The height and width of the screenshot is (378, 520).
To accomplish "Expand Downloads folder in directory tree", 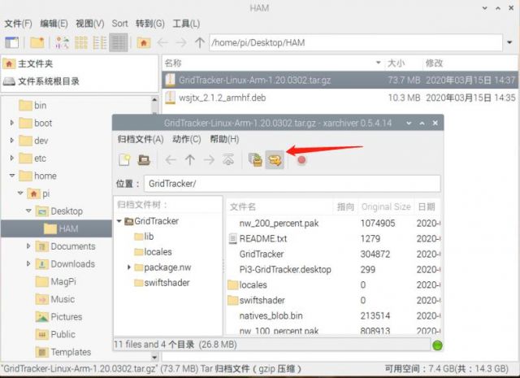I will click(28, 263).
